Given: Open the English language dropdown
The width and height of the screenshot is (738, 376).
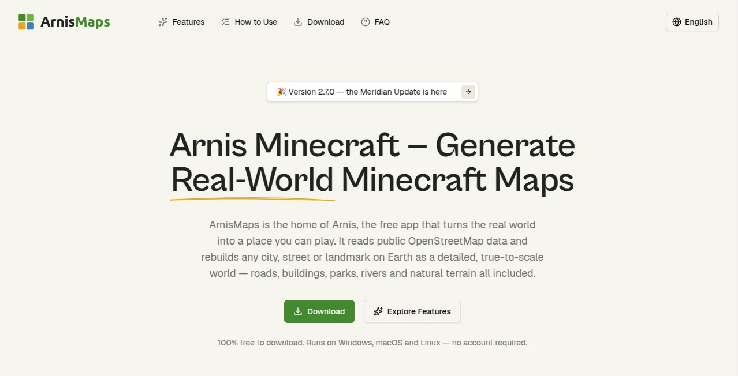Looking at the screenshot, I should (692, 22).
